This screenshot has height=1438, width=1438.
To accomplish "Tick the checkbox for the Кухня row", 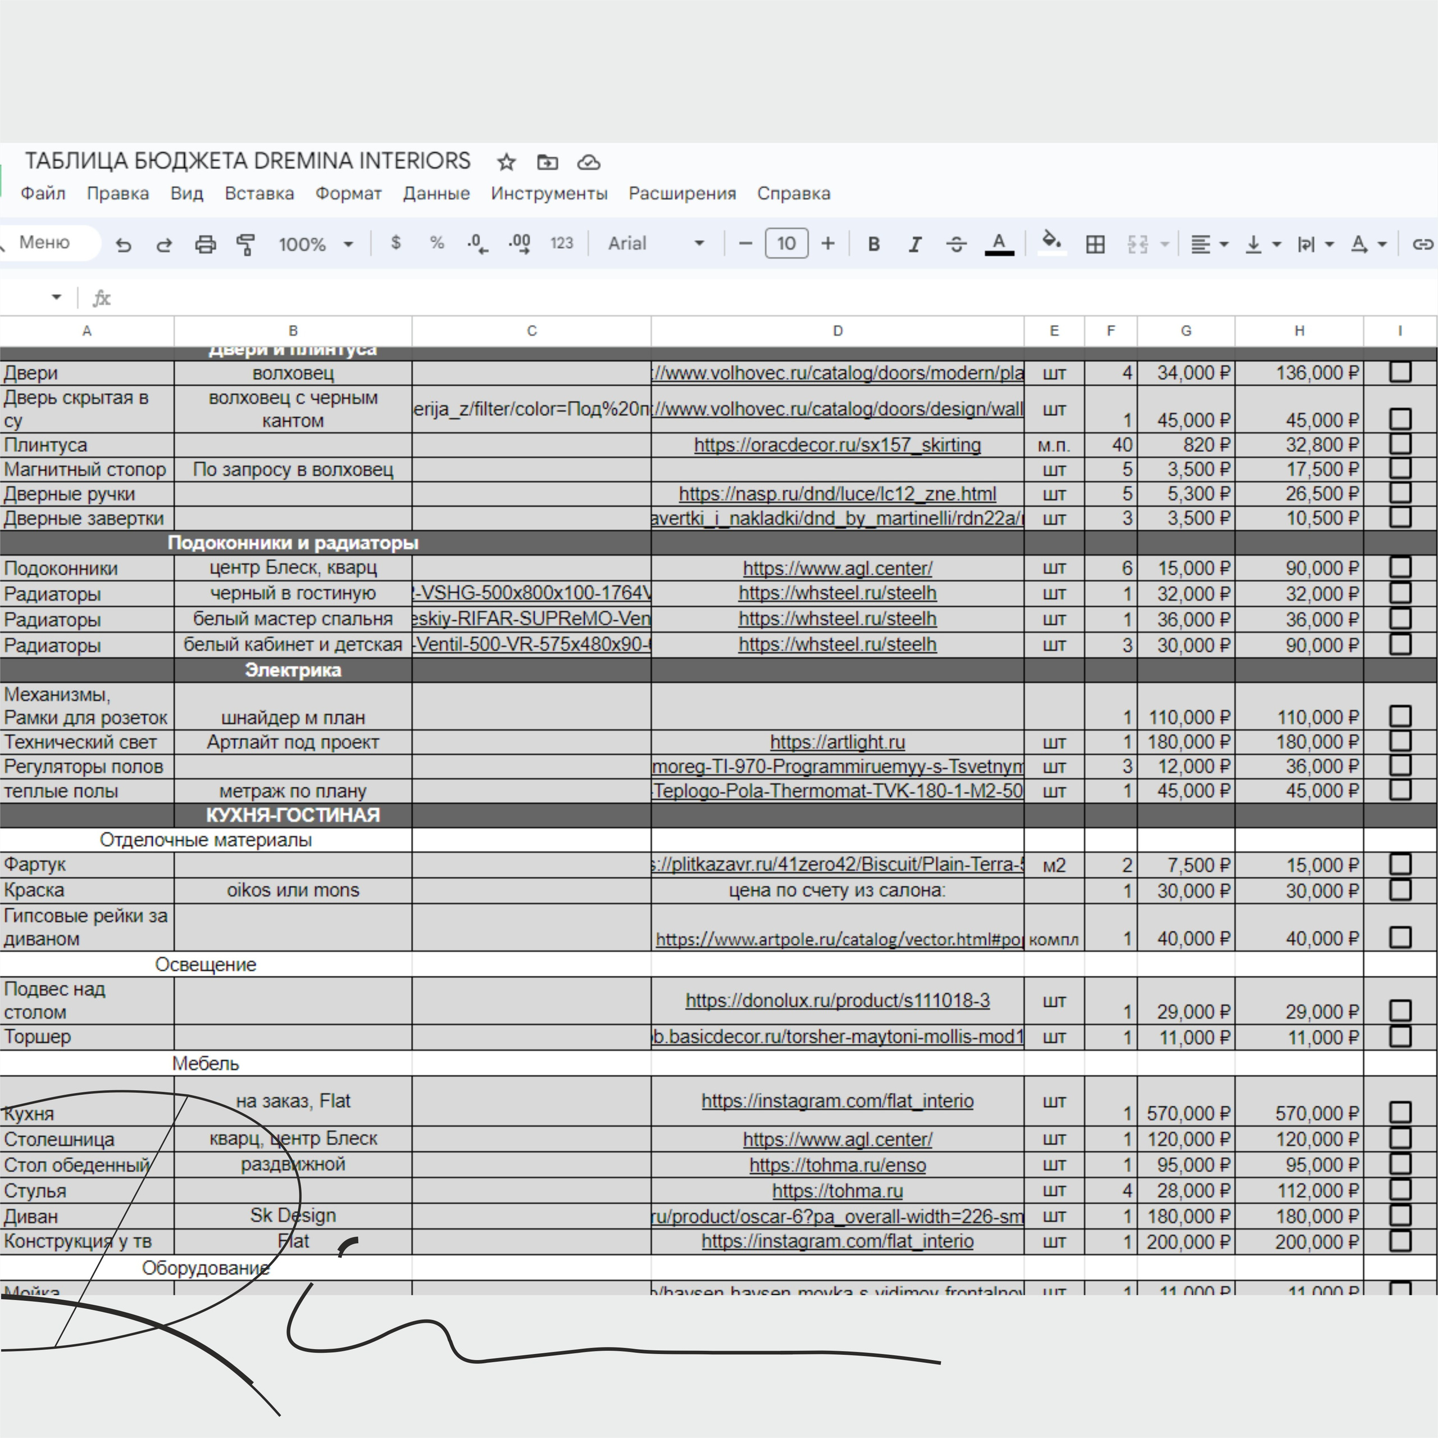I will point(1400,1112).
